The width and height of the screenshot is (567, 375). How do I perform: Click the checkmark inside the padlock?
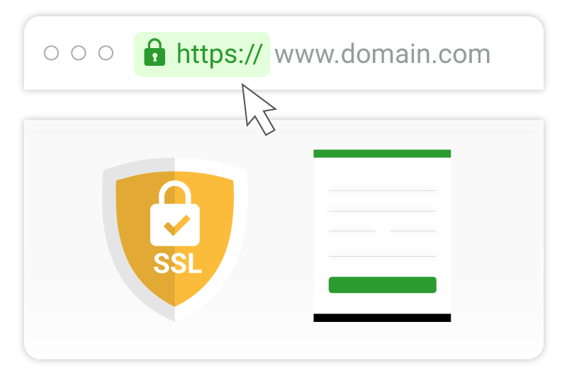pyautogui.click(x=176, y=225)
